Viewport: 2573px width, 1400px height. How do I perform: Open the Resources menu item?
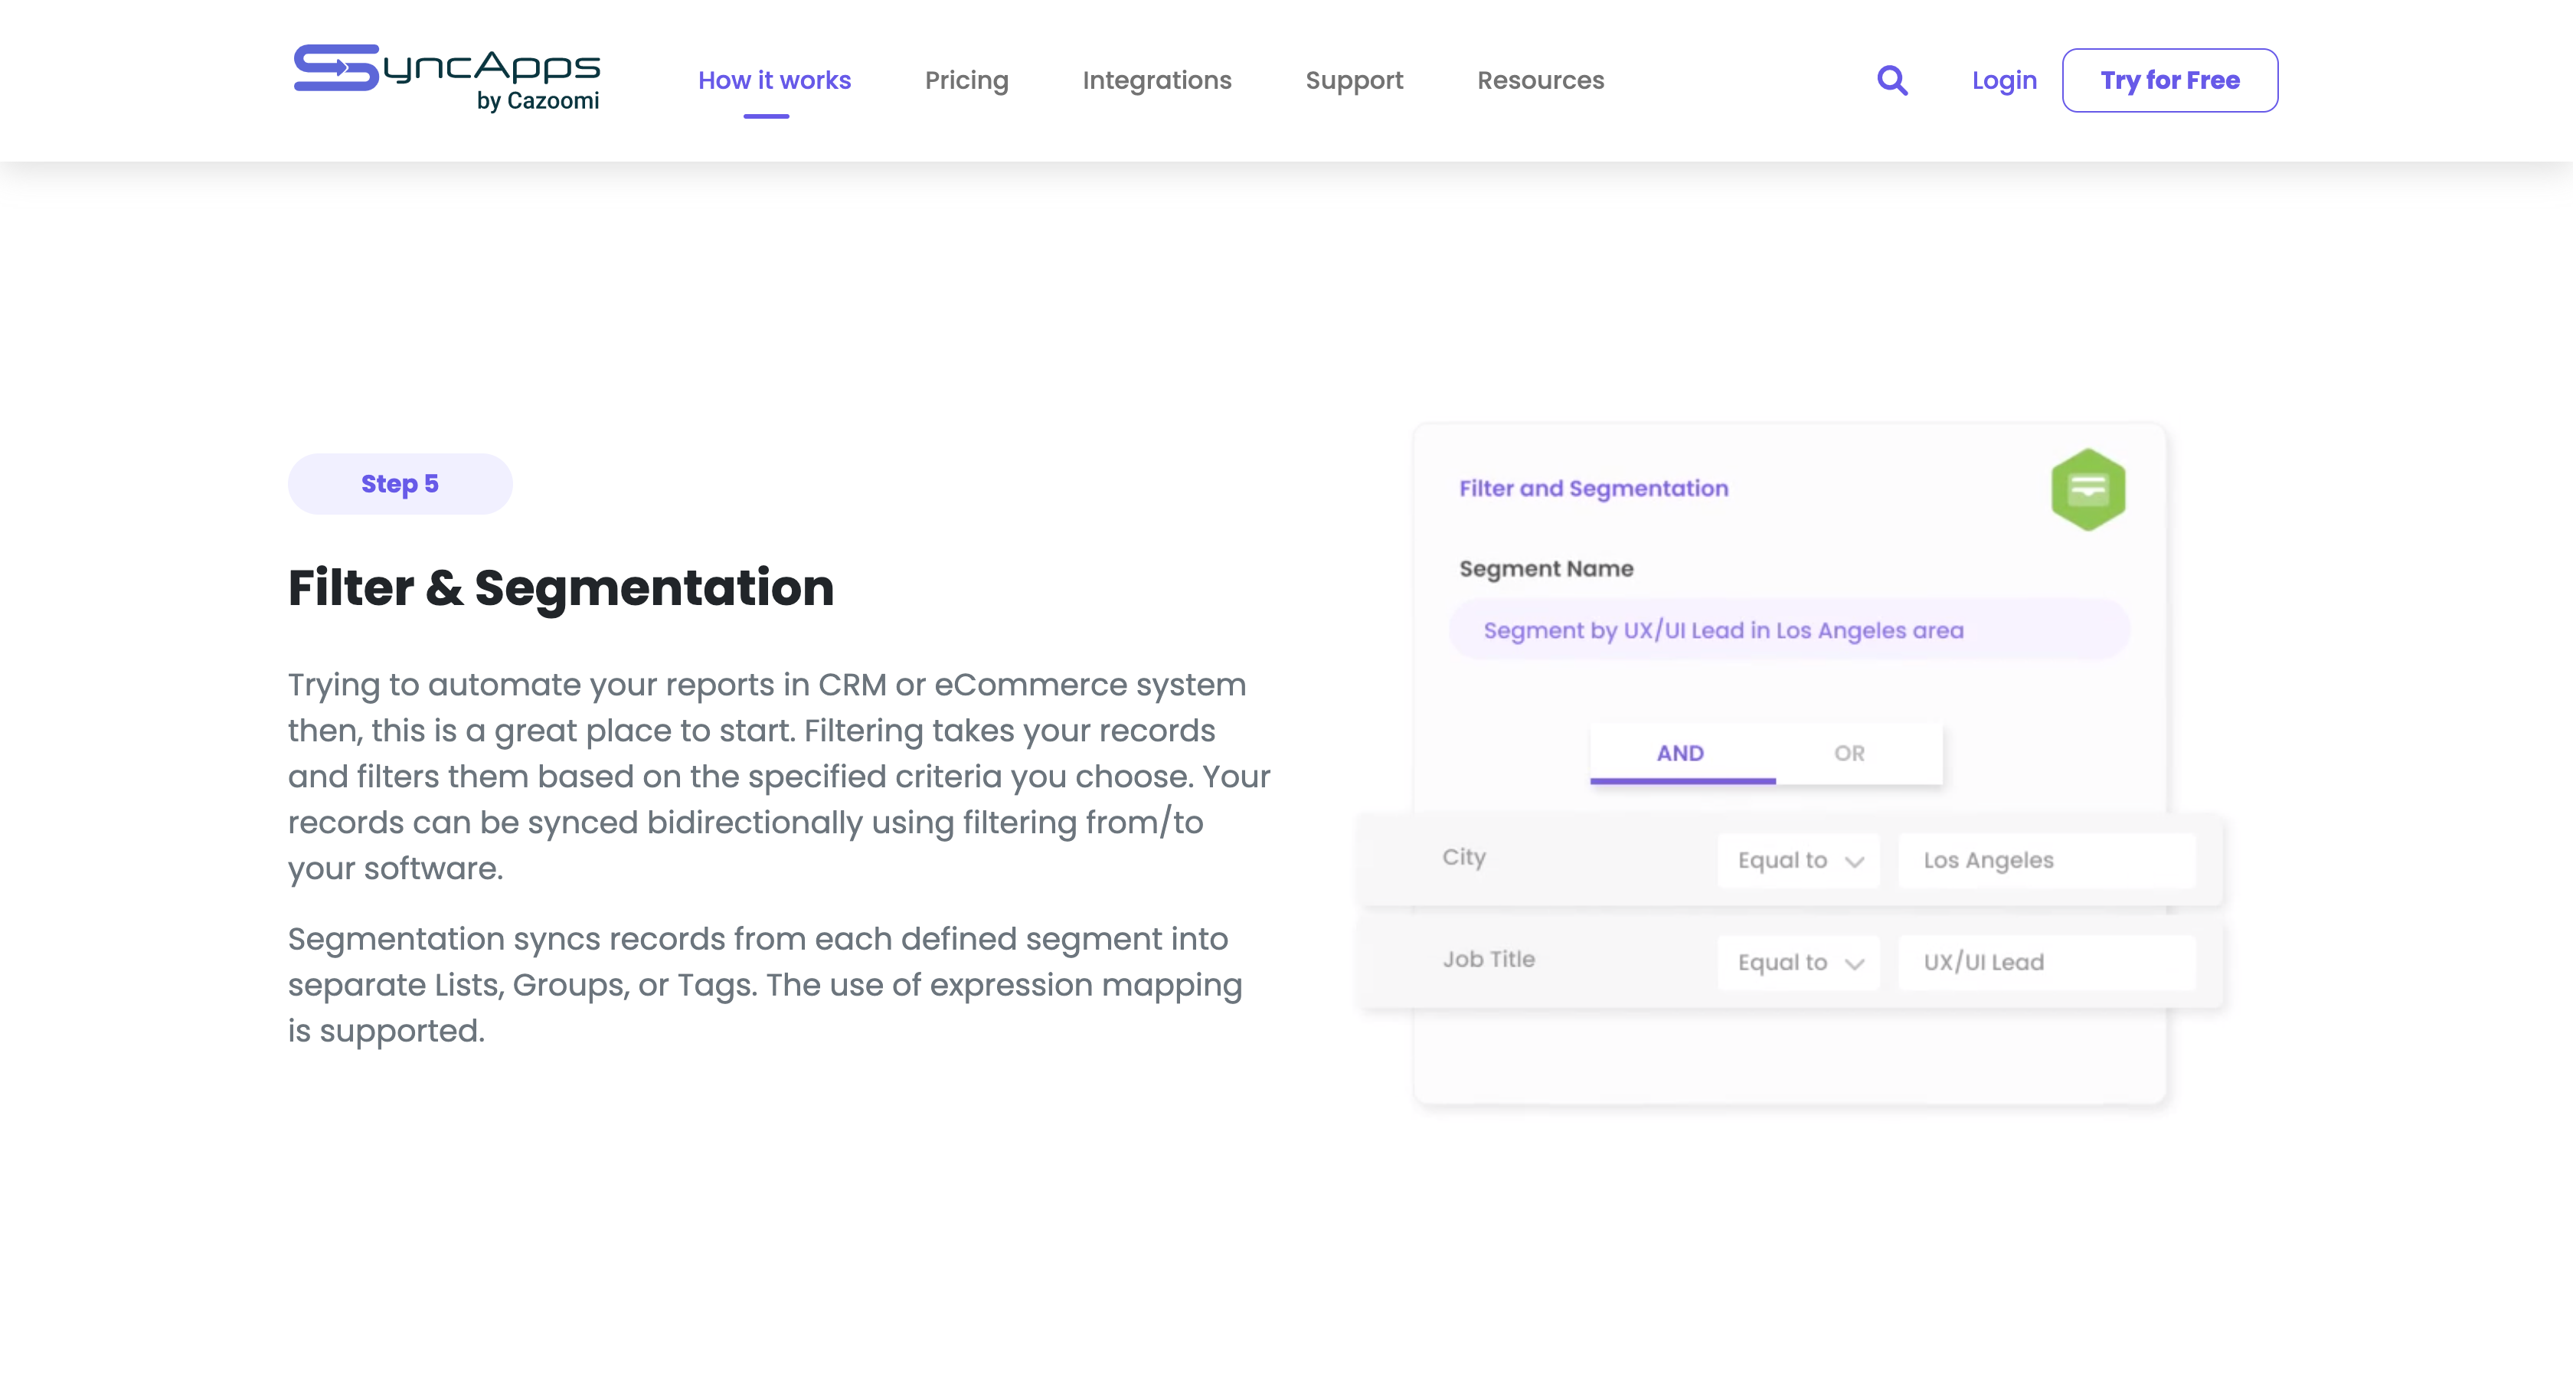1540,80
